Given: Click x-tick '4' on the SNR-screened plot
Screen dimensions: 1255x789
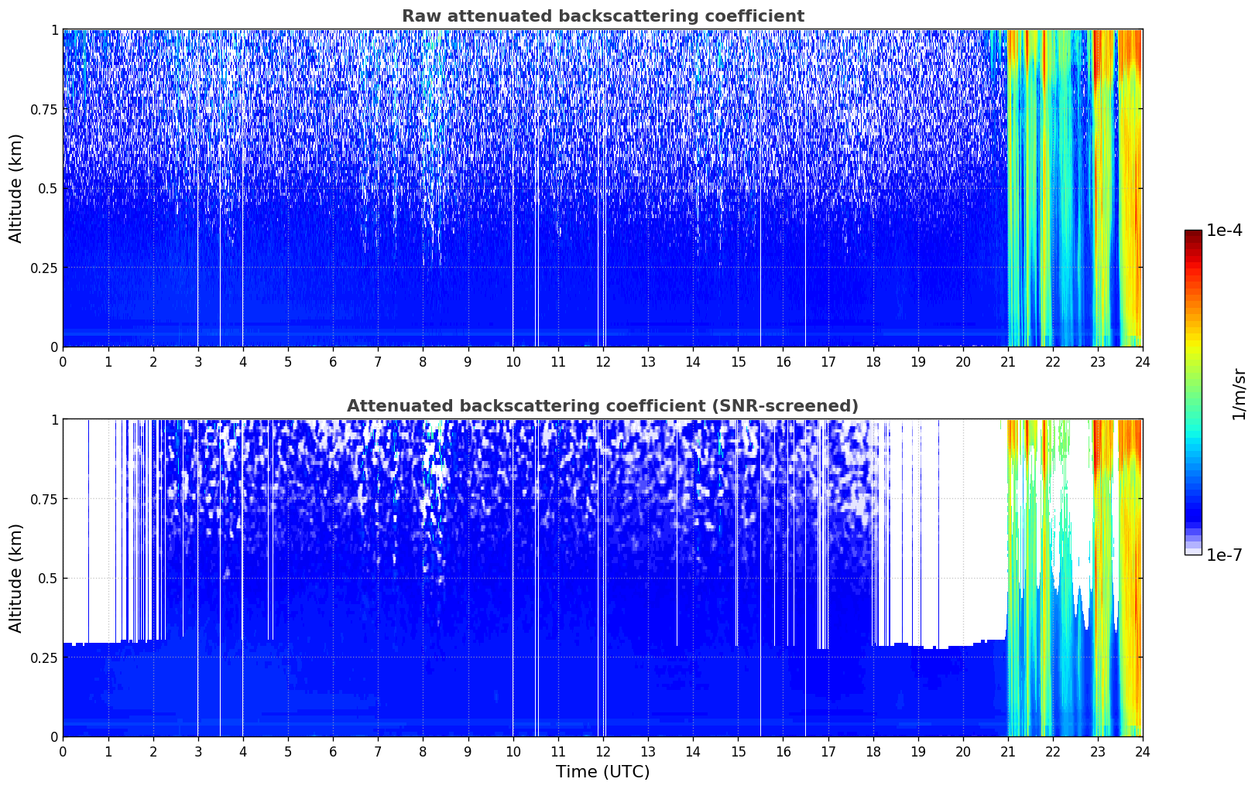Looking at the screenshot, I should click(x=243, y=751).
